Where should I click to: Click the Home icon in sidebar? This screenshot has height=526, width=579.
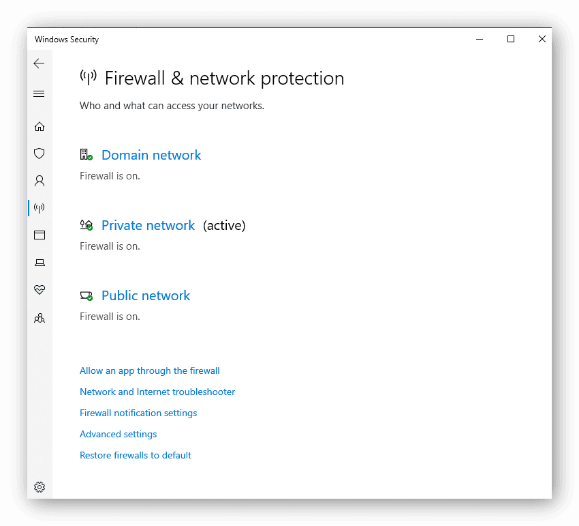tap(39, 126)
